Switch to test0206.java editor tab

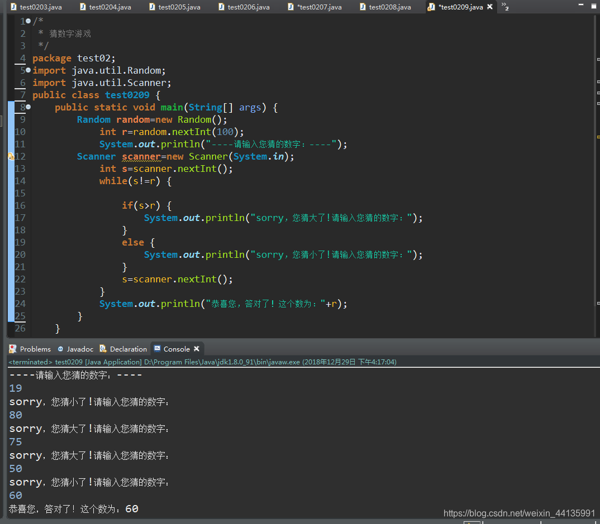pos(244,7)
